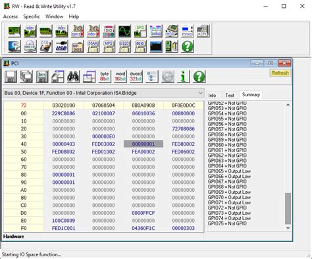Open the Super IO (SIO) tool
This screenshot has height=259, width=312.
[x=109, y=31]
